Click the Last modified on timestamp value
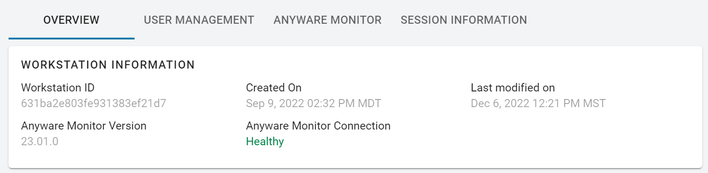This screenshot has height=173, width=708. pyautogui.click(x=538, y=104)
